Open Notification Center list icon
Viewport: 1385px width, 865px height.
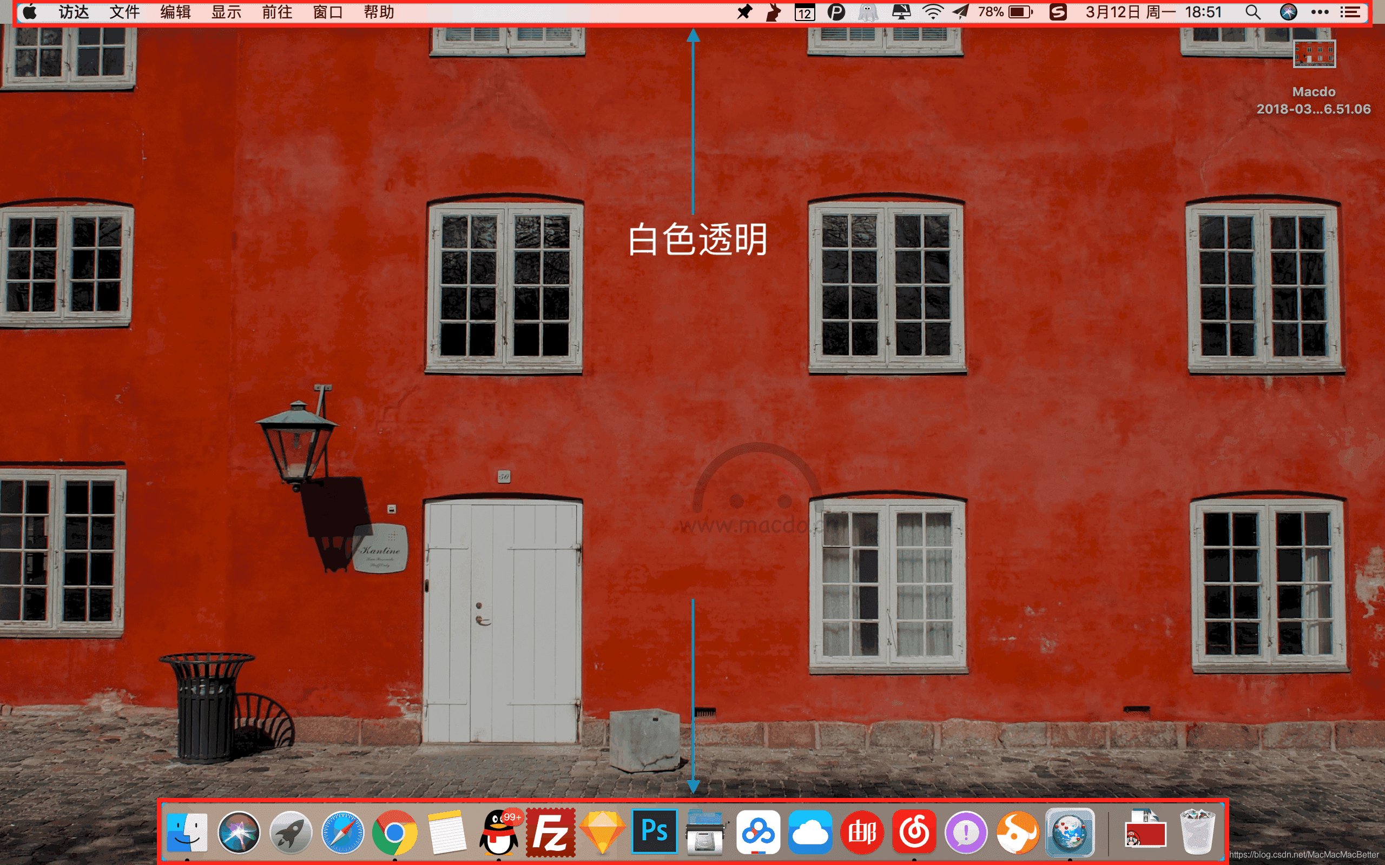pos(1350,12)
